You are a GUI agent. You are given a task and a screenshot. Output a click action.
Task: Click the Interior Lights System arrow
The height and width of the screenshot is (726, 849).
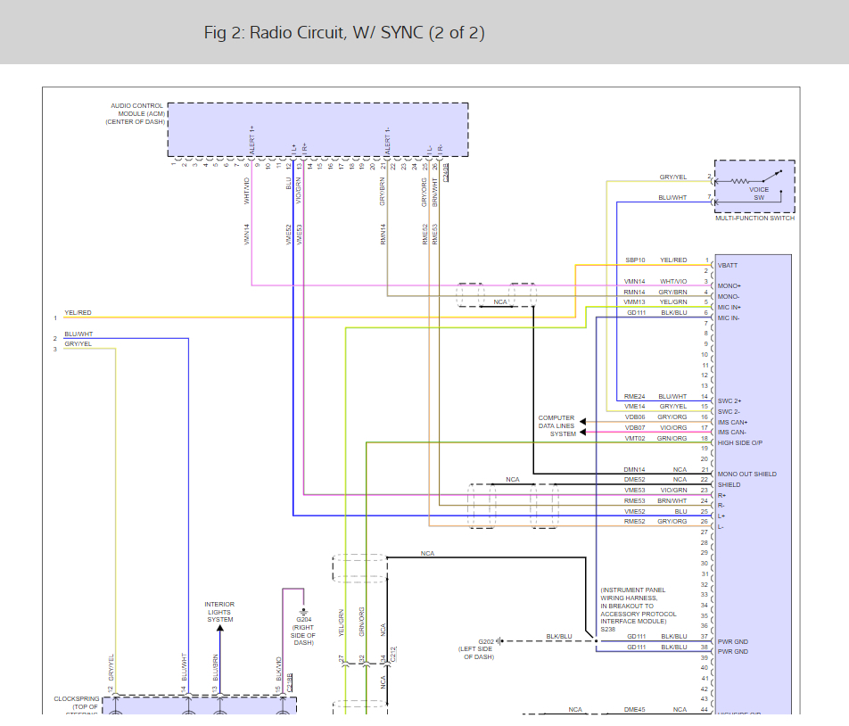click(219, 629)
